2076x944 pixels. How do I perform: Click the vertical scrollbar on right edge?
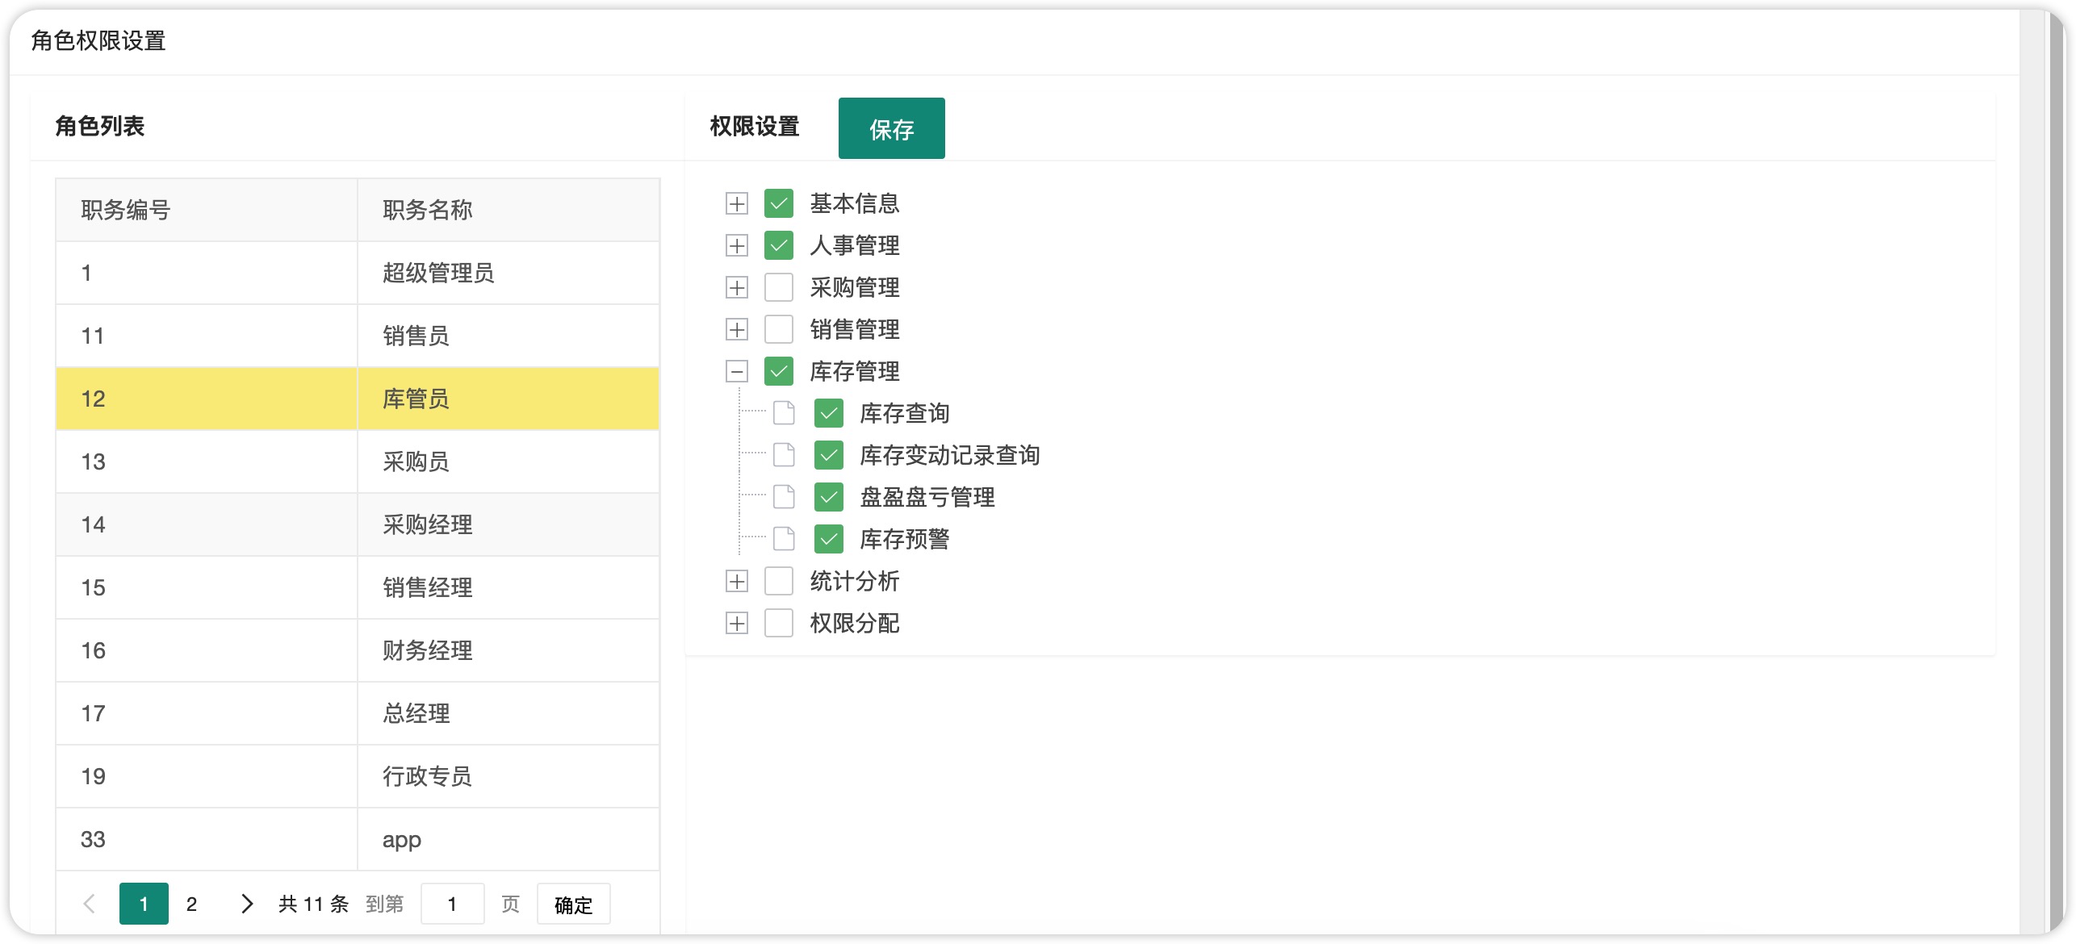2056,472
